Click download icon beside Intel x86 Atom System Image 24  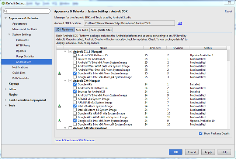59,106
